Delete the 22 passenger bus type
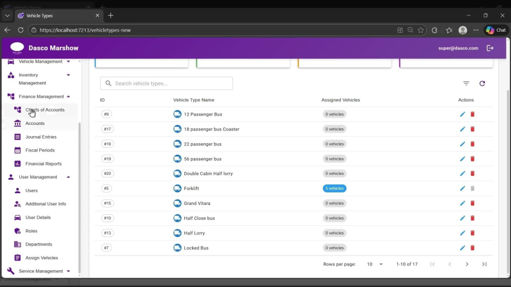511x287 pixels. click(473, 144)
